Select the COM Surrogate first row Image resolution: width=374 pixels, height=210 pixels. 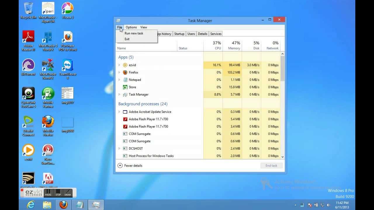[198, 134]
